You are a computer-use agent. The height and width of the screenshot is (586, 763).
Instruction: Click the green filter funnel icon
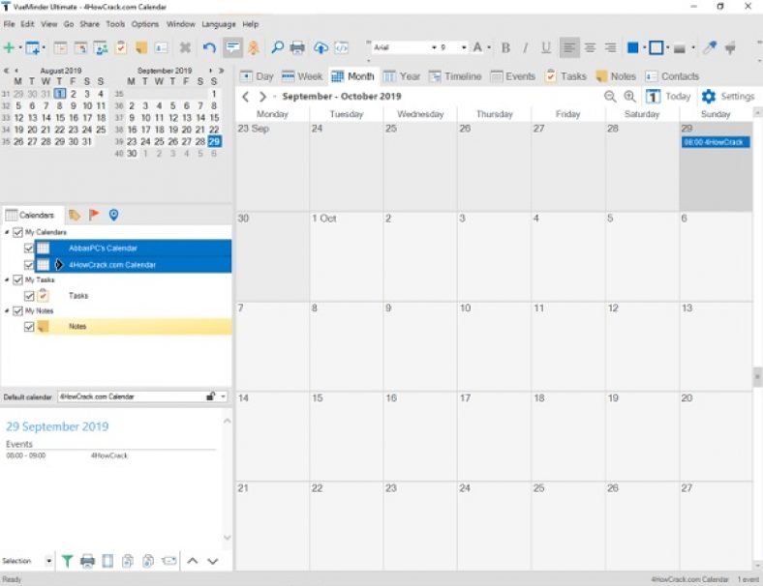pos(67,561)
